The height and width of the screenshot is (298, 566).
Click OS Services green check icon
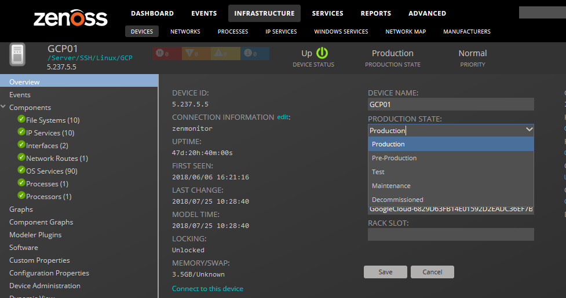tap(21, 170)
